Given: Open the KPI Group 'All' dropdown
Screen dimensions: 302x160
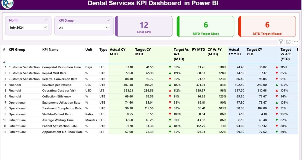Looking at the screenshot, I should point(107,28).
